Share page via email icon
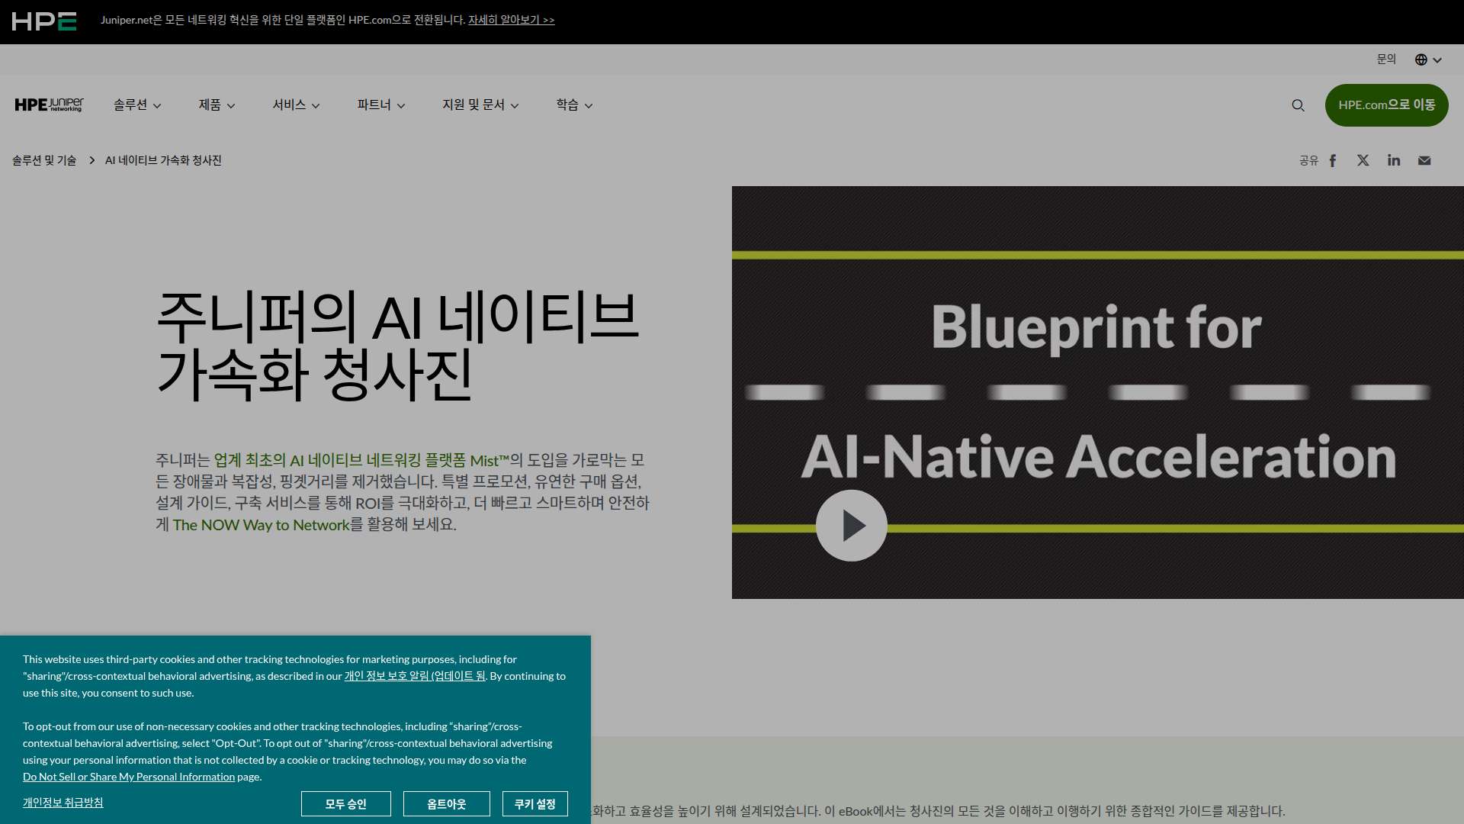1464x824 pixels. click(1424, 160)
